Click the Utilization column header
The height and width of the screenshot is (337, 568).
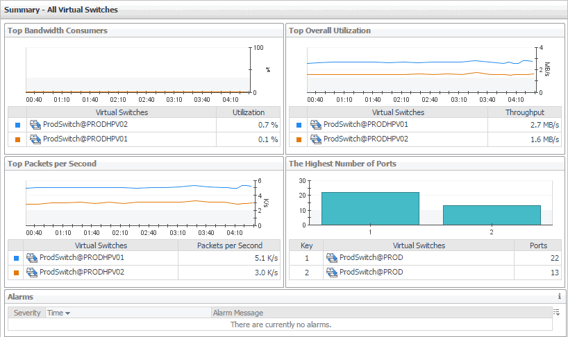point(249,112)
